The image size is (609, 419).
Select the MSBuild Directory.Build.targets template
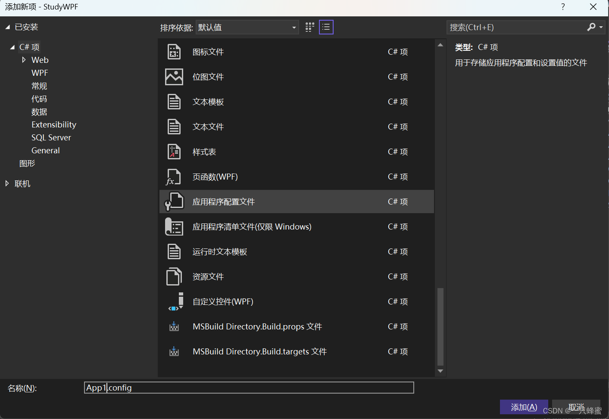(x=259, y=351)
